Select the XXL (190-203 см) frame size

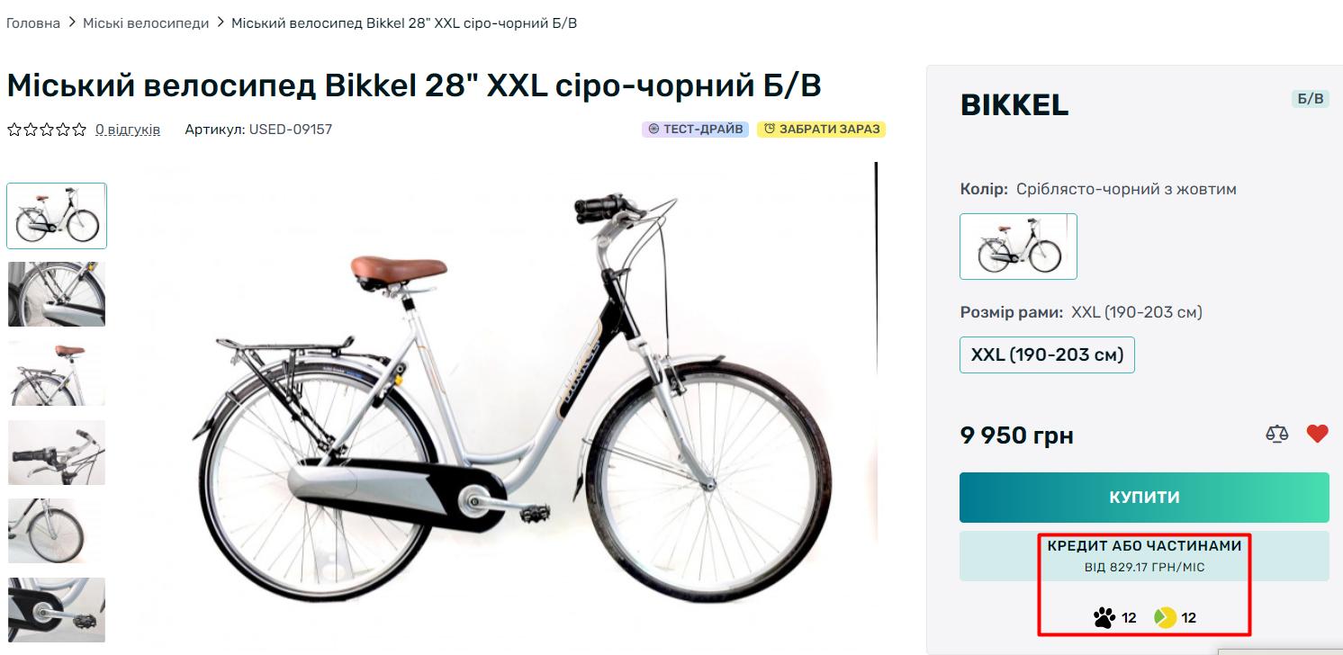tap(1047, 354)
